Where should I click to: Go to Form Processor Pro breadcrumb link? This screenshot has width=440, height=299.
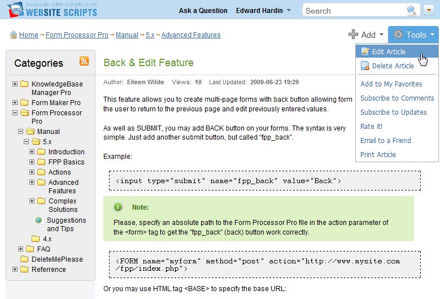coord(77,35)
